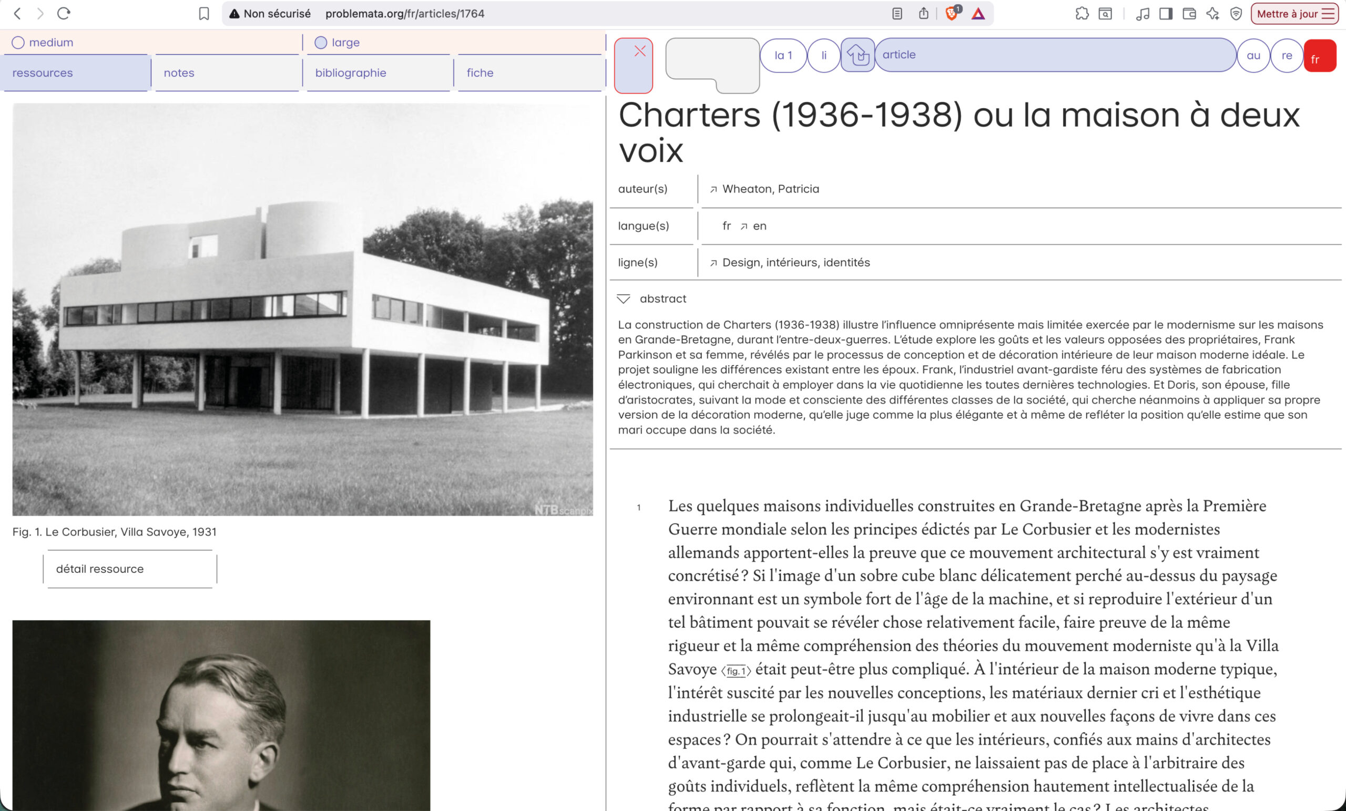Open author link Wheaton, Patricia
The image size is (1346, 811).
pos(770,189)
